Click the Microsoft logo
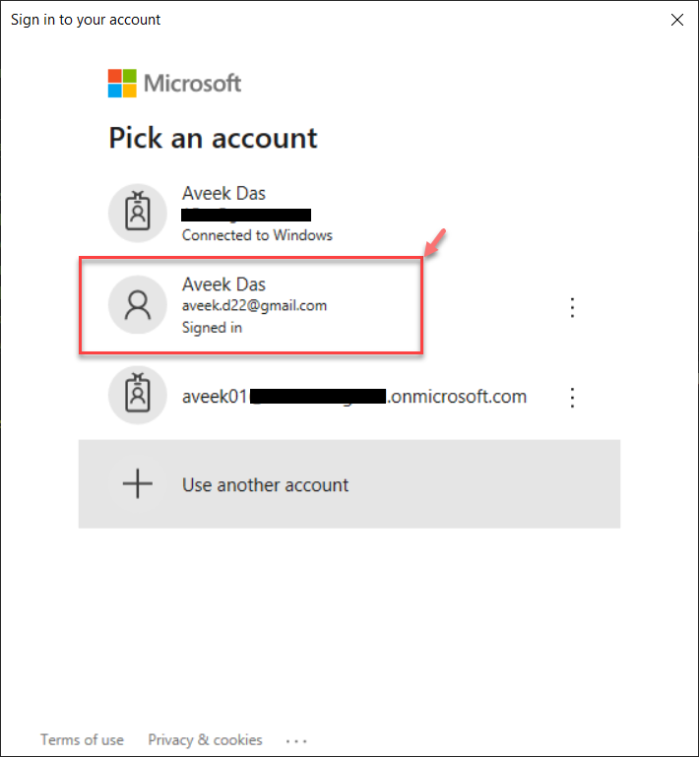Screen dimensions: 699x757 (174, 83)
